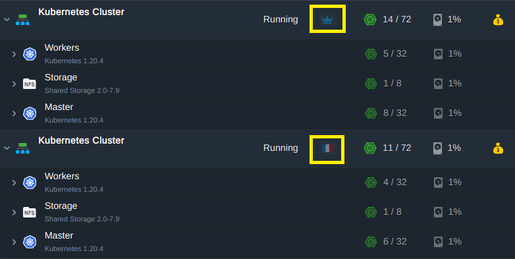
Task: Click 11 / 72 cloudlets usage value
Action: 396,148
